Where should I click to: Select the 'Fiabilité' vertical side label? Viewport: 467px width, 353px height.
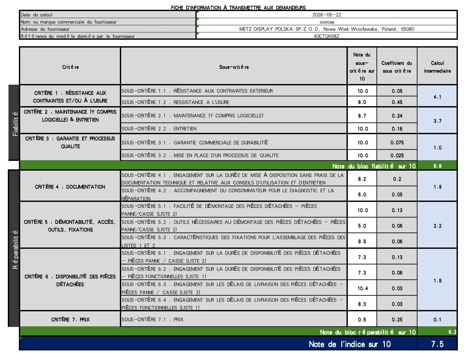14,122
